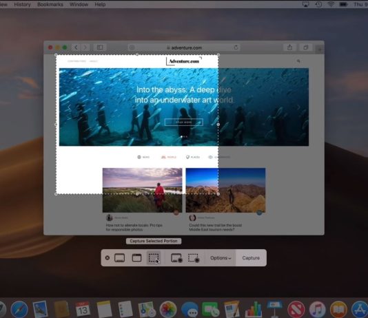Open Calendar from the Dock
The height and width of the screenshot is (318, 368).
pyautogui.click(x=83, y=309)
